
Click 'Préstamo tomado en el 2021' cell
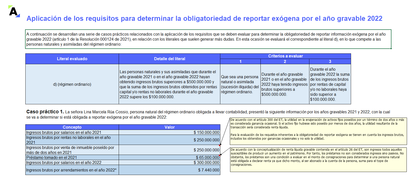click(x=72, y=157)
